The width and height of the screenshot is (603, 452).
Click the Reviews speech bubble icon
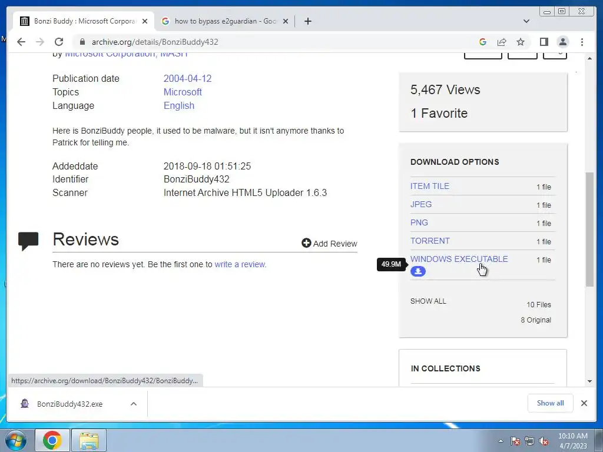point(28,241)
